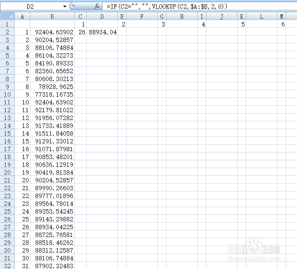Click the formula bar with VLOOKUP formula
Screen dimensions: 297x269
pos(199,6)
